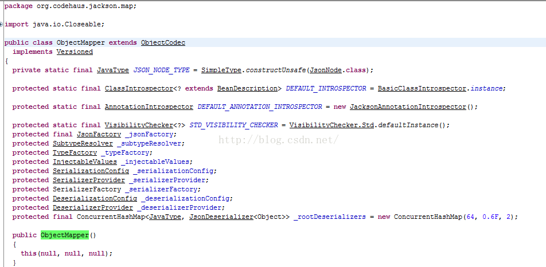Open the BeanDescription type link
The height and width of the screenshot is (267, 546).
pos(247,89)
